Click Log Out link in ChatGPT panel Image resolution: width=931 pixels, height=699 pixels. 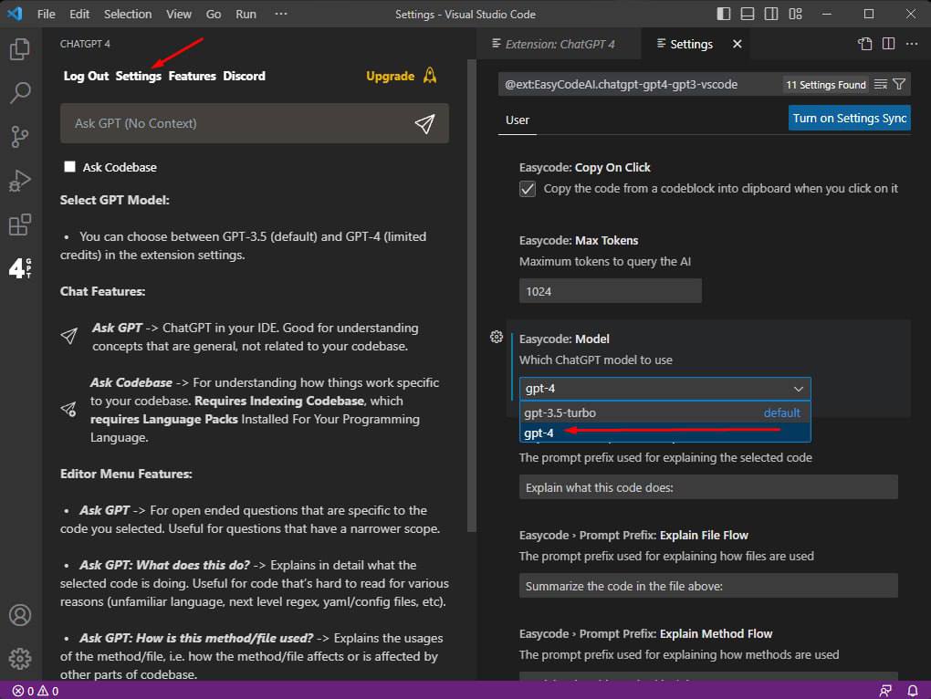86,76
